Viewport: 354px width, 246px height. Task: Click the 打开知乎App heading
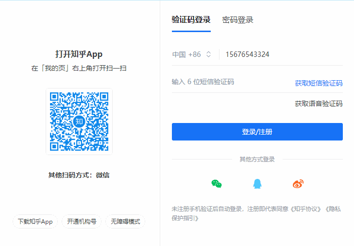tap(79, 54)
